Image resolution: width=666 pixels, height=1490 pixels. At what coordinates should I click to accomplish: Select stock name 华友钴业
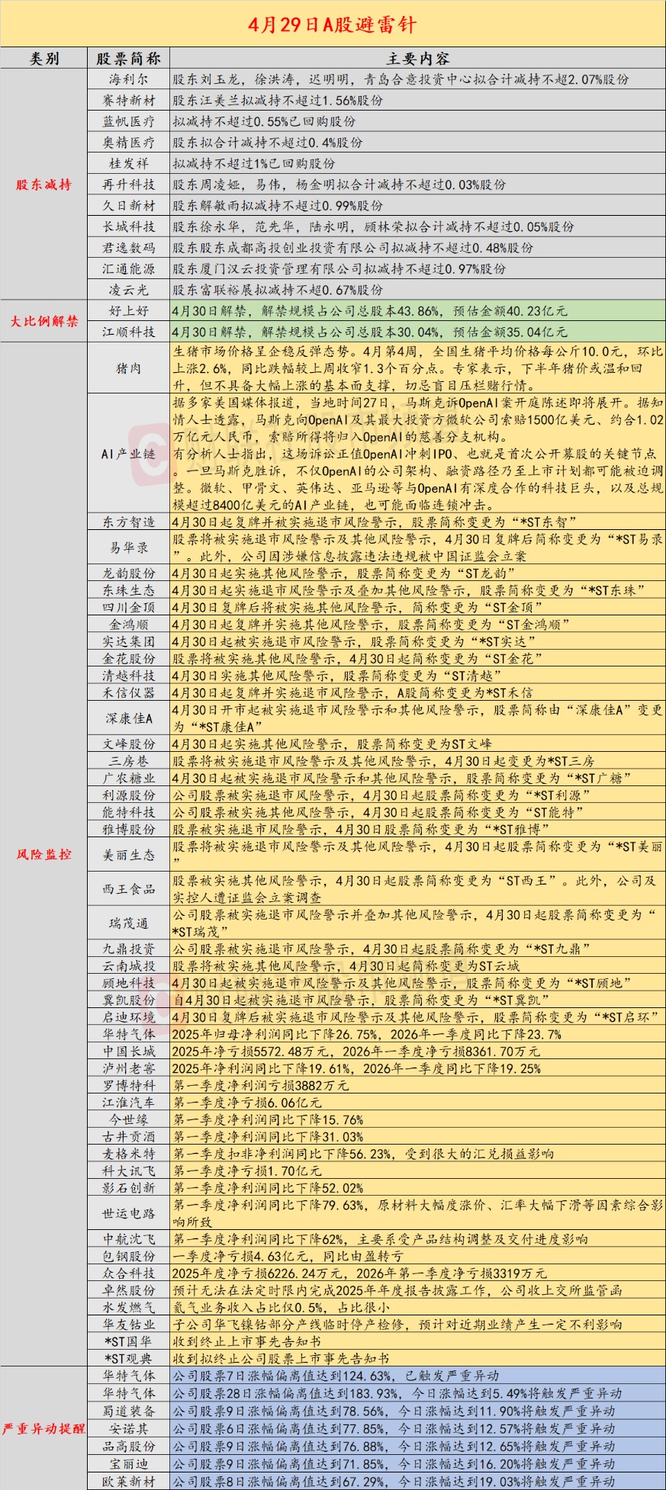tap(129, 1325)
